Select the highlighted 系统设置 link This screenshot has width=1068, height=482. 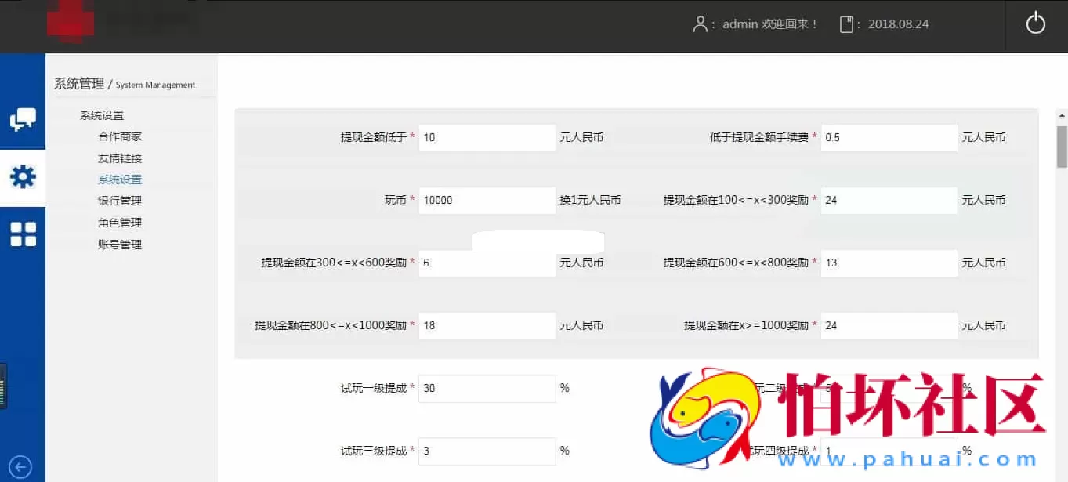click(120, 179)
